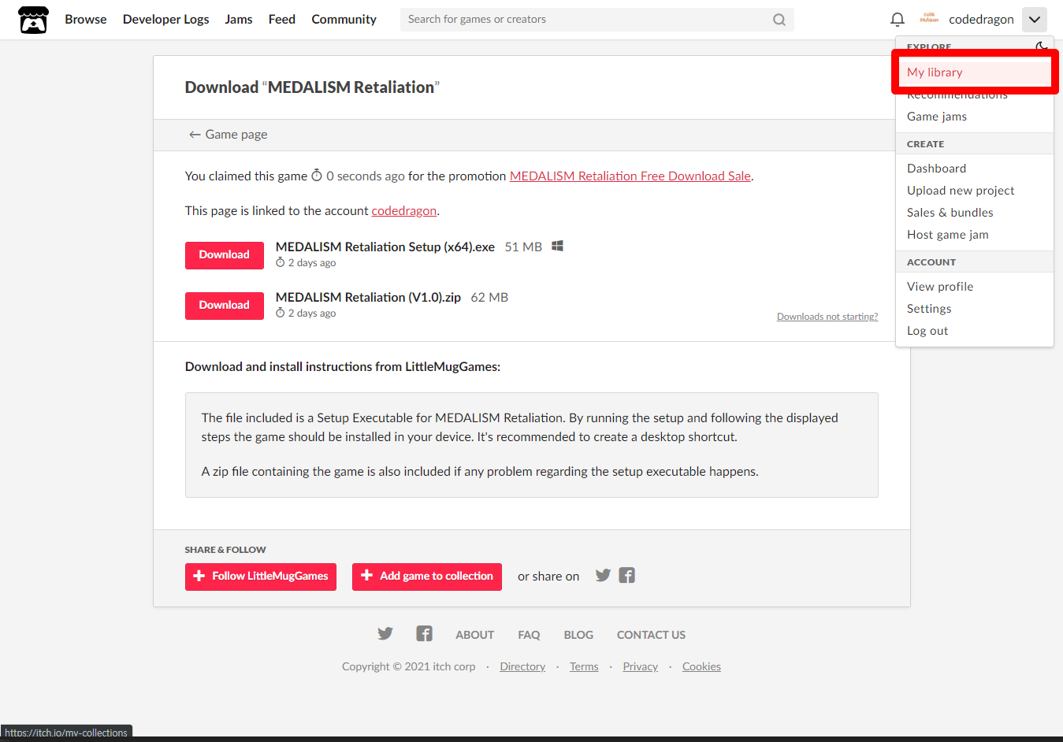
Task: Choose Host game jam
Action: click(x=975, y=235)
